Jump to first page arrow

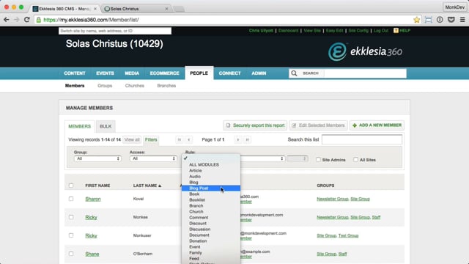click(x=179, y=139)
